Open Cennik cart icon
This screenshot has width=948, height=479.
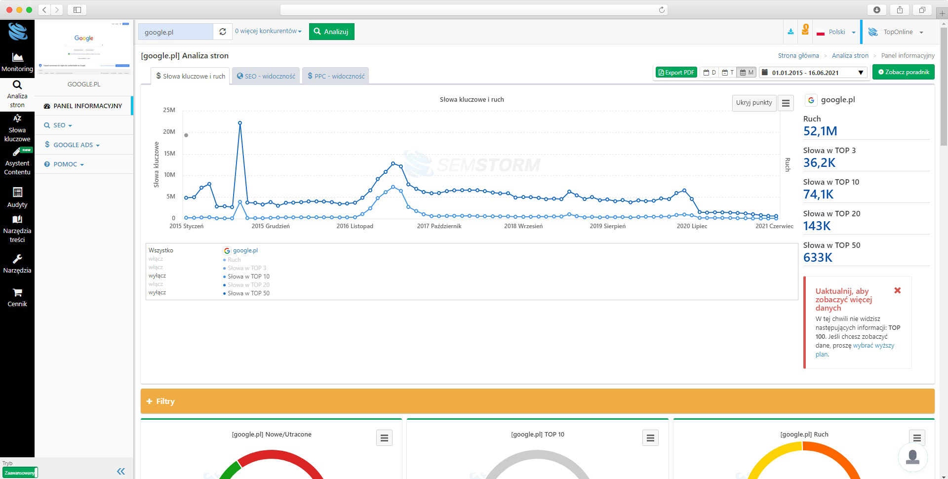pos(17,298)
